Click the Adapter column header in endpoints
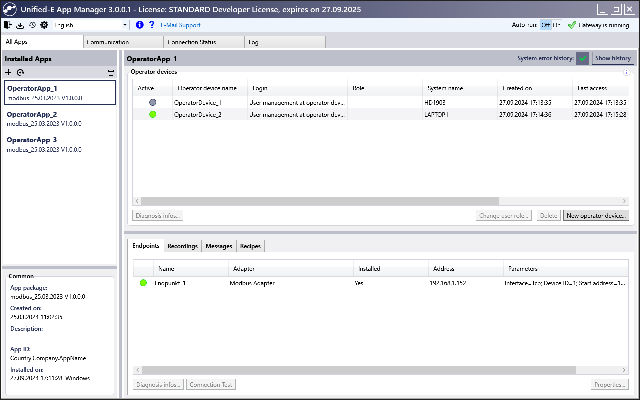Screen dimensions: 640x400 [x=291, y=269]
